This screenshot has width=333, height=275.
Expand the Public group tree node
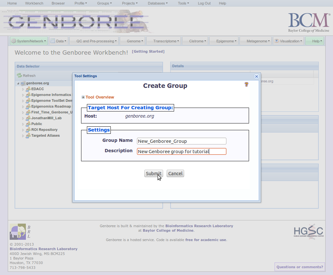point(23,124)
